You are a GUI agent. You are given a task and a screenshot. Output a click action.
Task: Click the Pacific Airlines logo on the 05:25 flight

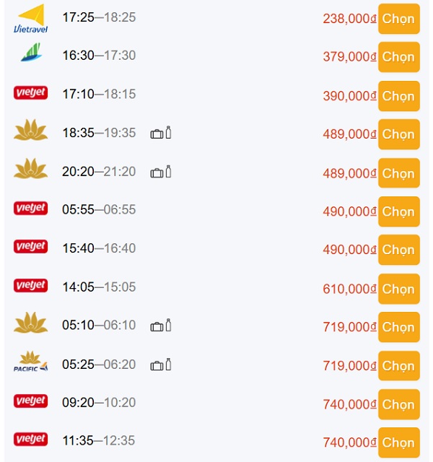click(30, 361)
